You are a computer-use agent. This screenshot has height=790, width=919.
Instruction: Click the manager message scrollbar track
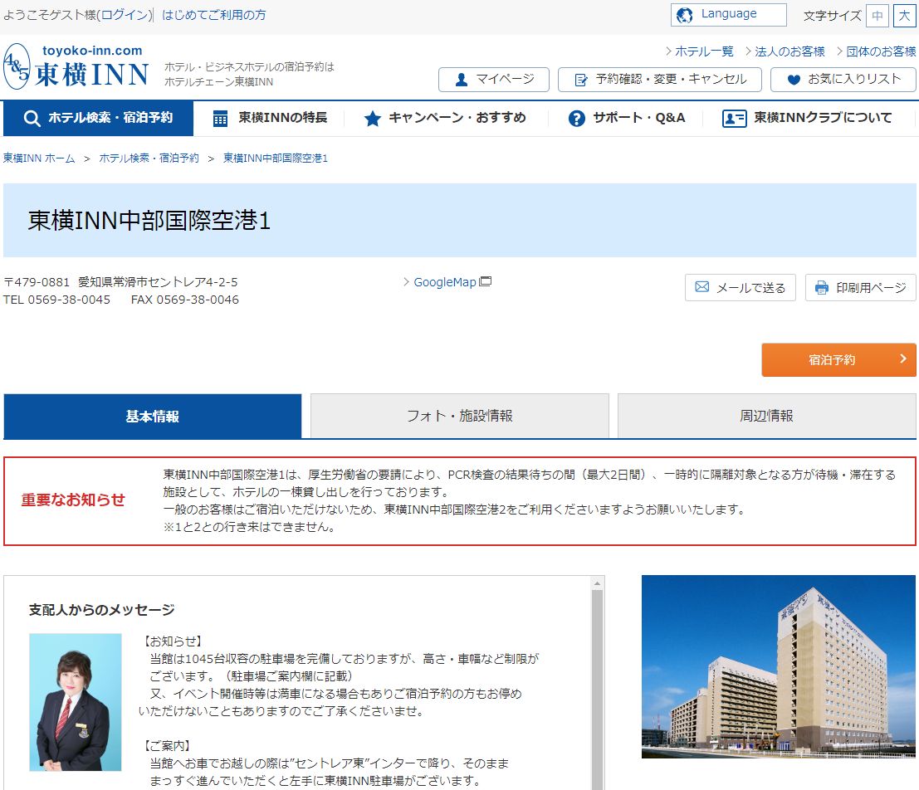597,690
